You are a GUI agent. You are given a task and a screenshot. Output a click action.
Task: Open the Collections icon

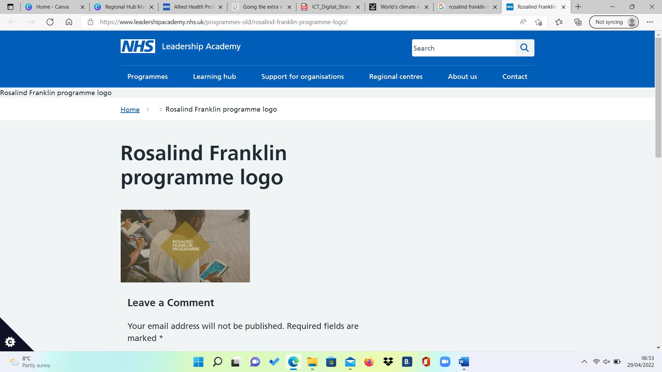578,22
